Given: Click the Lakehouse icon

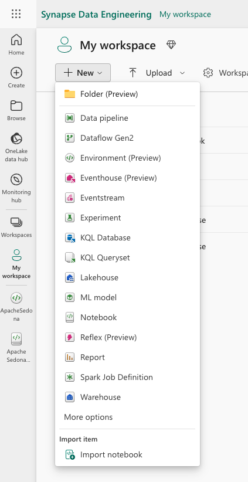Looking at the screenshot, I should (x=70, y=277).
